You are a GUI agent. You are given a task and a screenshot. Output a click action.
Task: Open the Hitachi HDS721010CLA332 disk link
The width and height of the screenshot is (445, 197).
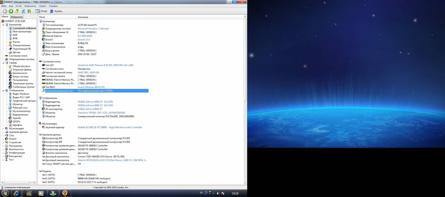112,160
